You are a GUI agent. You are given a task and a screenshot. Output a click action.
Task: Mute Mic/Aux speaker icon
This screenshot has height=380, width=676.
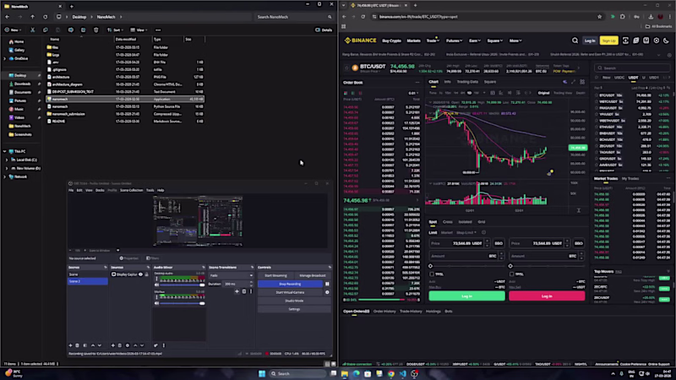coord(156,303)
